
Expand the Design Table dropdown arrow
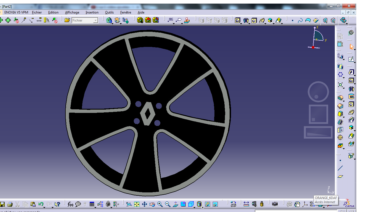[95, 207]
